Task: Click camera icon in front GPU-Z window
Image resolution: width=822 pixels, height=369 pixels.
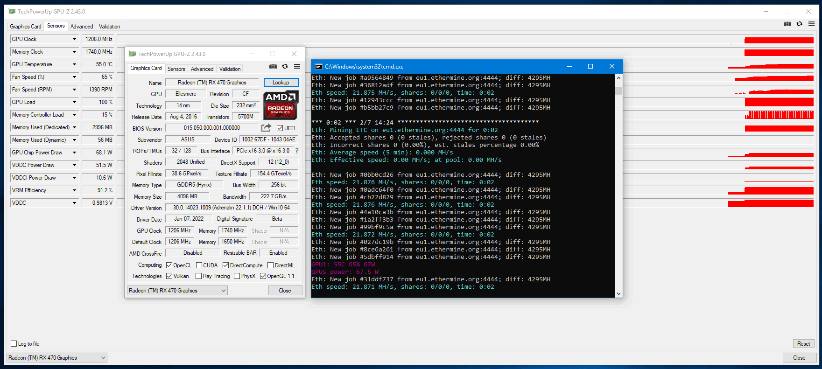Action: pos(273,67)
